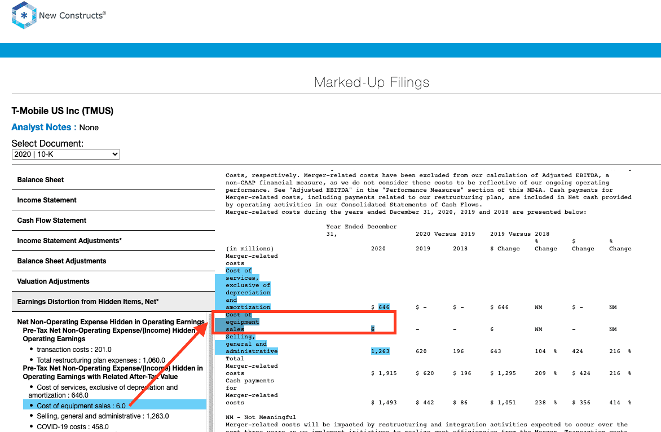661x432 pixels.
Task: Click the highlighted 646 value in the filing
Action: coord(384,307)
